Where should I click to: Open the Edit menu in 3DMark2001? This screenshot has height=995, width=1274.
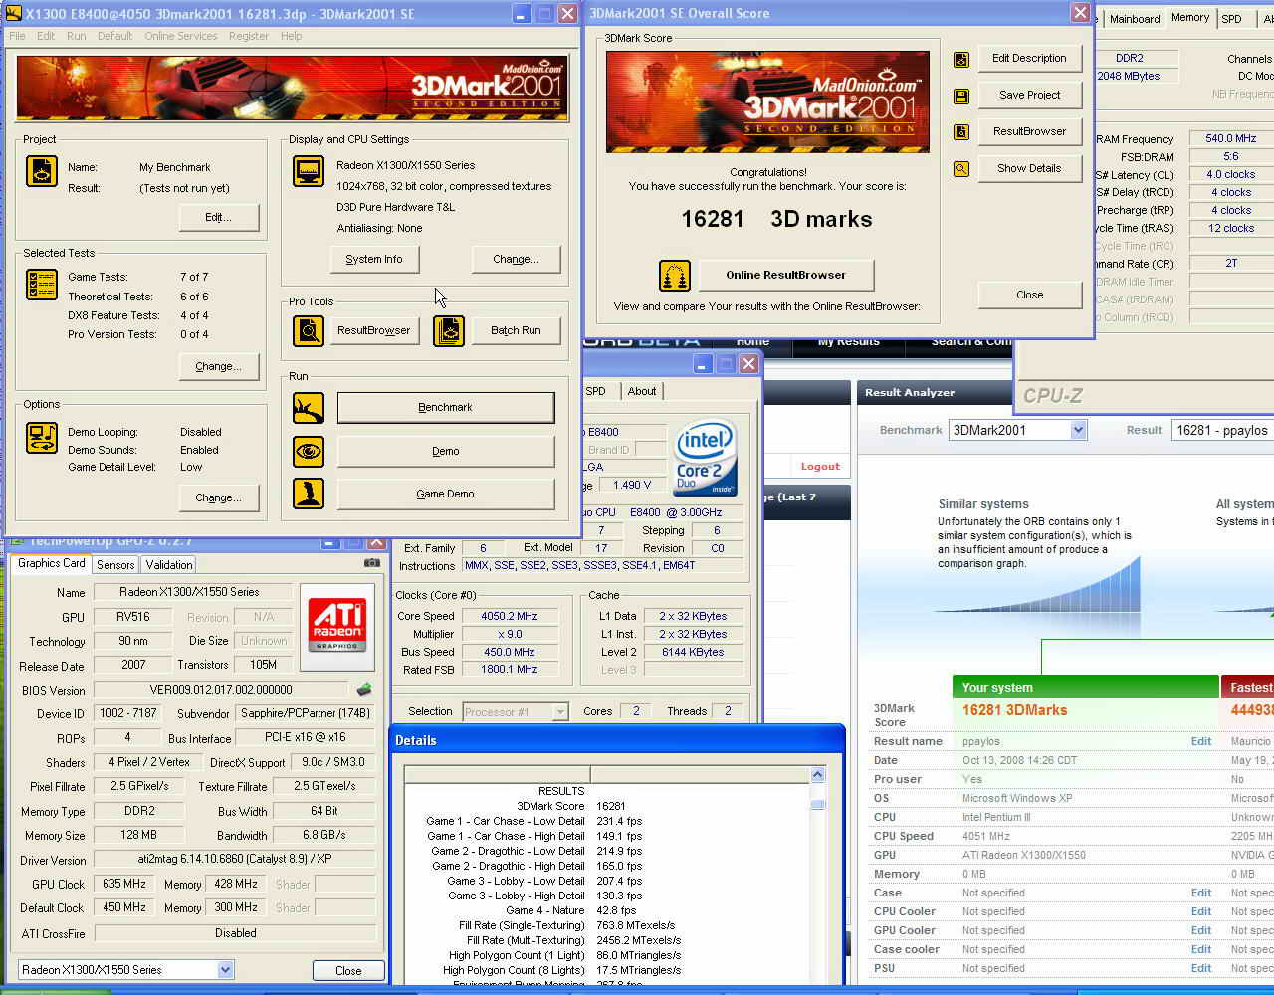point(46,36)
